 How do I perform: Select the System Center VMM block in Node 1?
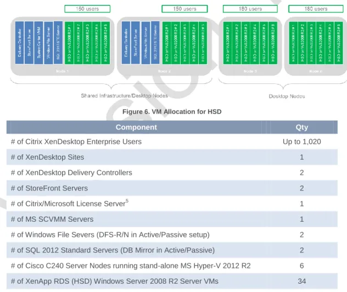click(39, 43)
